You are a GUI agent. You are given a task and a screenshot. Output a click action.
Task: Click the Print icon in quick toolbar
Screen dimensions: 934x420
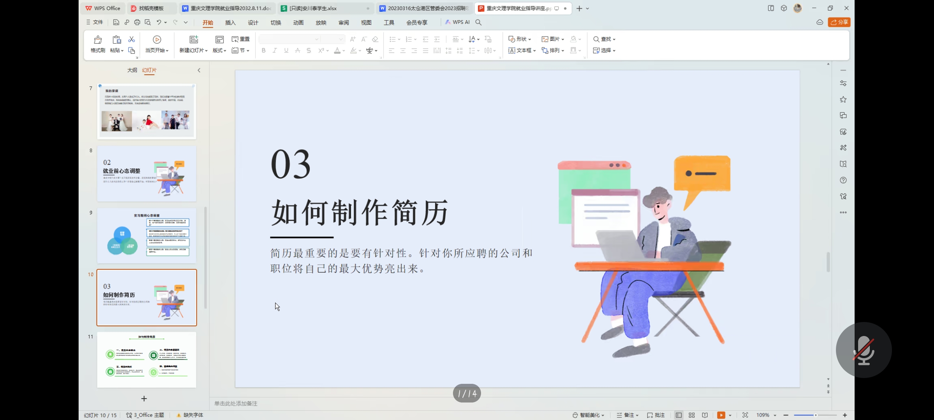[137, 22]
